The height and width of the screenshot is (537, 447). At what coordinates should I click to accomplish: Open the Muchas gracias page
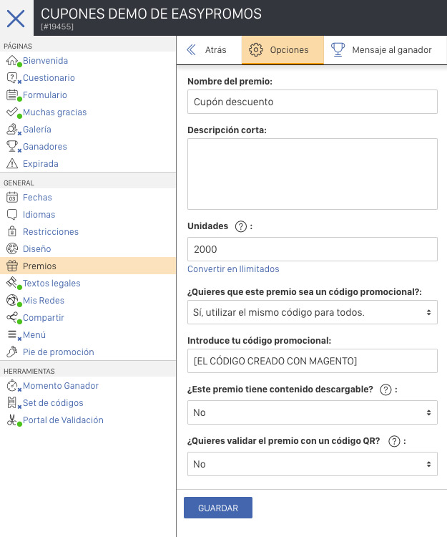(x=55, y=112)
